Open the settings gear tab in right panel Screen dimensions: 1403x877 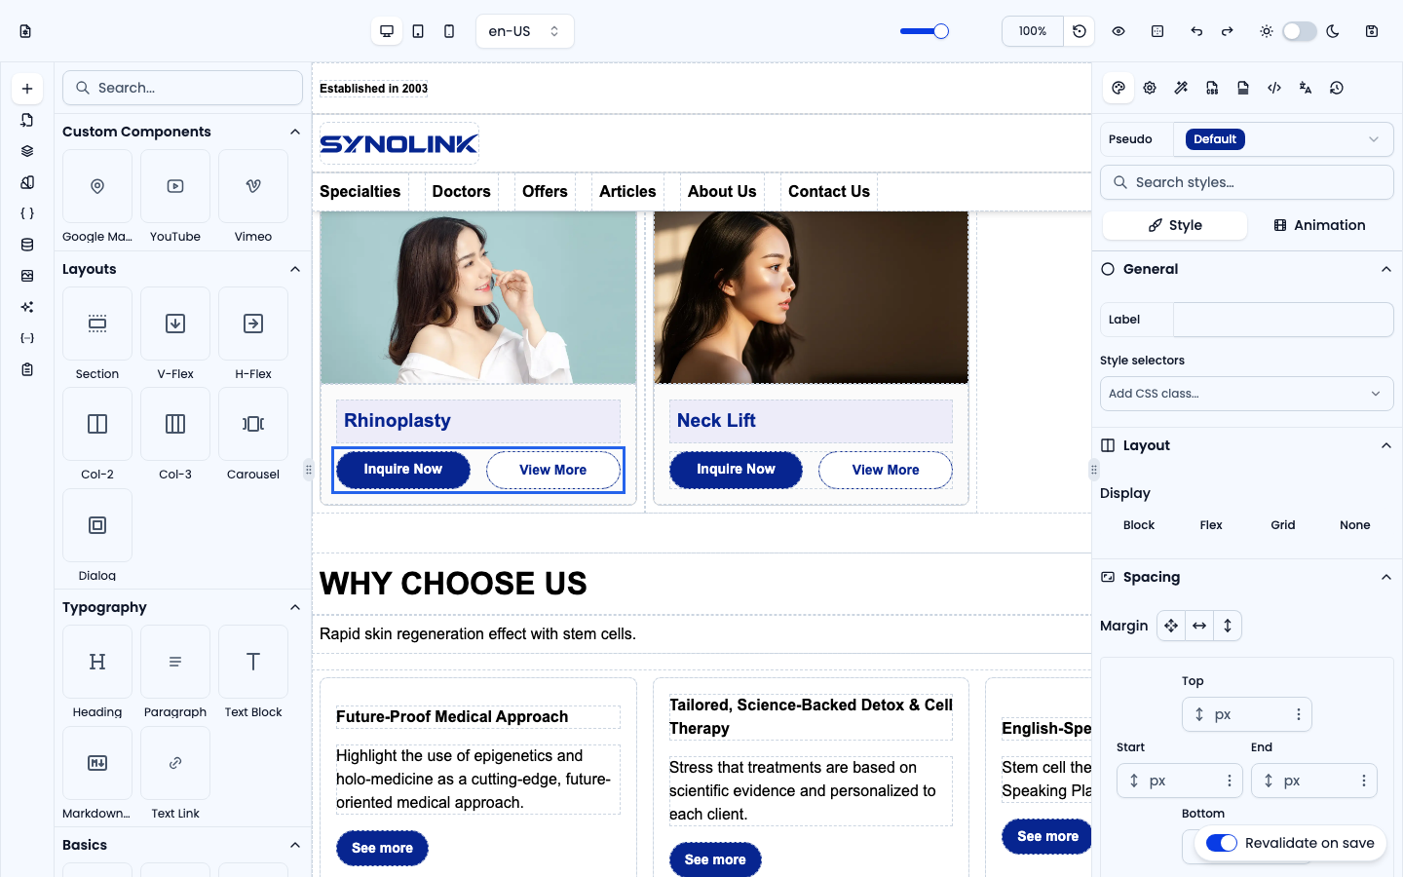(1150, 88)
